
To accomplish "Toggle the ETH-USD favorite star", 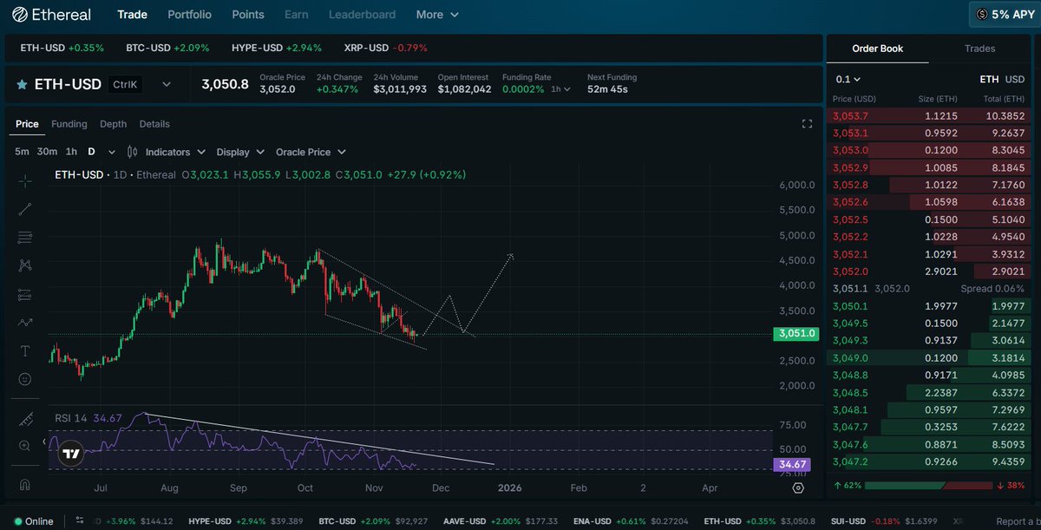I will pos(22,85).
